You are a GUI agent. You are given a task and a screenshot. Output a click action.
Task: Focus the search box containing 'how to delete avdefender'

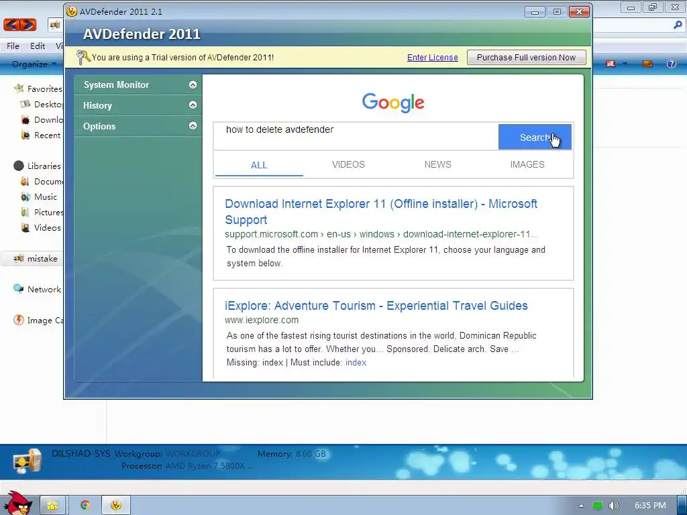coord(356,137)
